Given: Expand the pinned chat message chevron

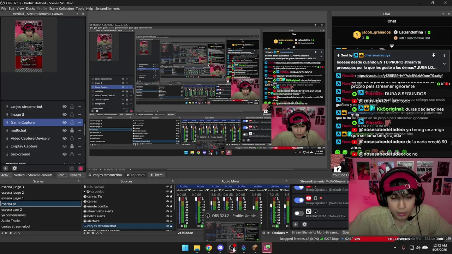Looking at the screenshot, I should click(444, 64).
